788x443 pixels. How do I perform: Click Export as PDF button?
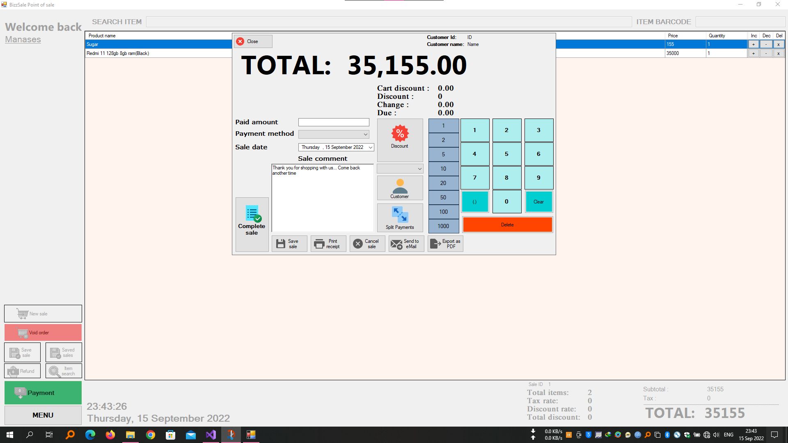pos(445,244)
